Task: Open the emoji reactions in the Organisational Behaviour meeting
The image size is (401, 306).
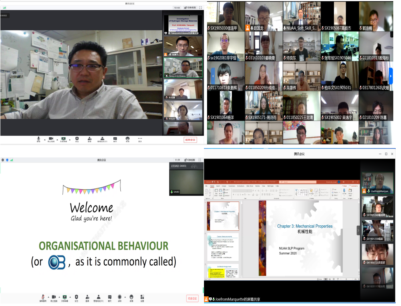Action: point(132,298)
